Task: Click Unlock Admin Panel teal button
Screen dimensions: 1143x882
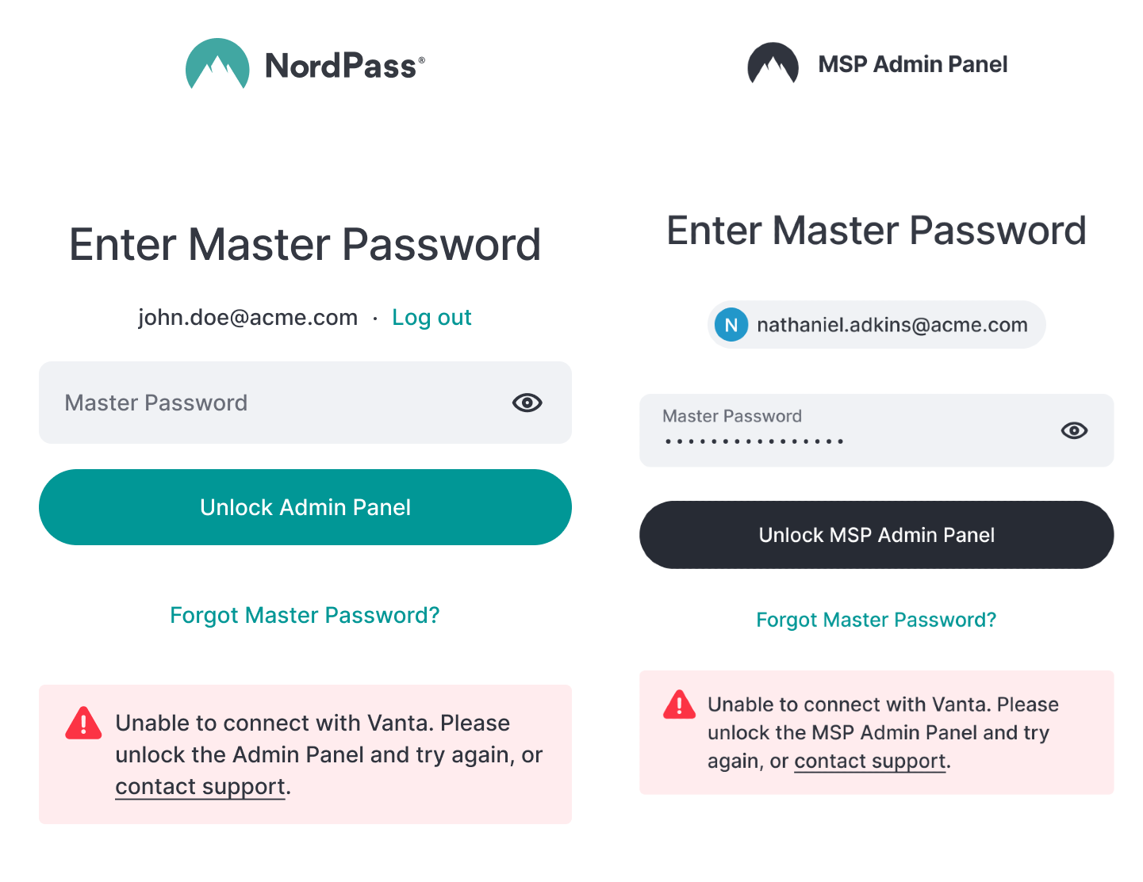Action: [x=305, y=507]
